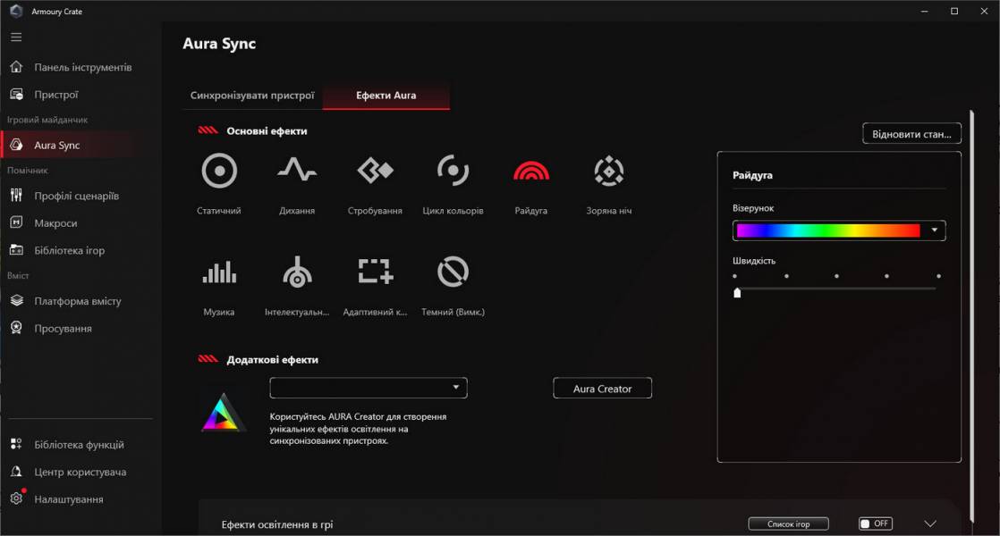
Task: Enable the Музика lighting effect
Action: [219, 272]
